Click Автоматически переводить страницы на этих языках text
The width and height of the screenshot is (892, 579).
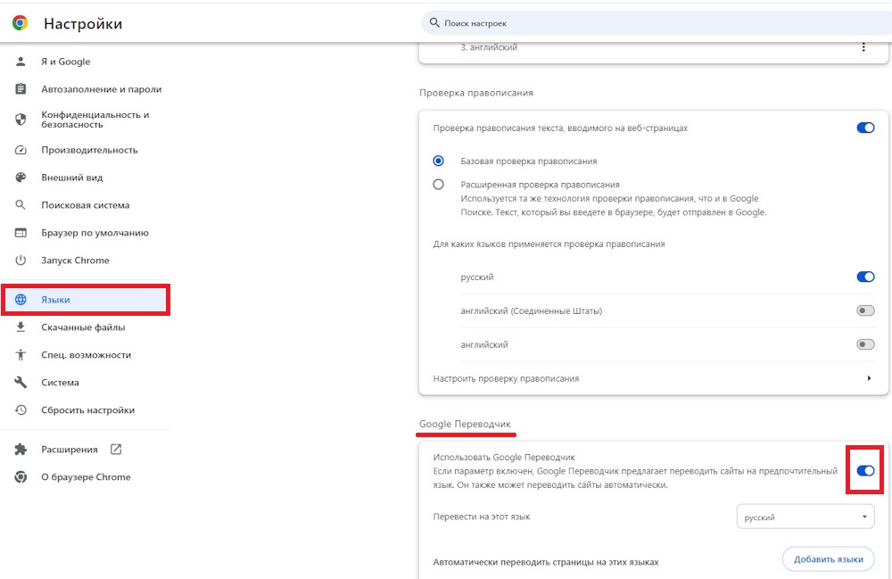546,562
